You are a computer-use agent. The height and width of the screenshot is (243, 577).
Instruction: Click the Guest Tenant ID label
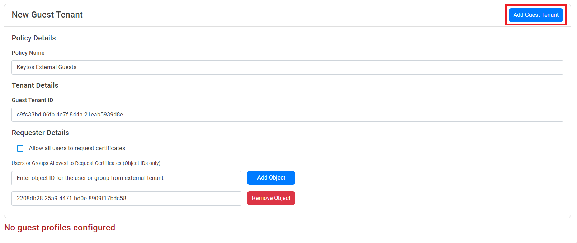tap(32, 100)
